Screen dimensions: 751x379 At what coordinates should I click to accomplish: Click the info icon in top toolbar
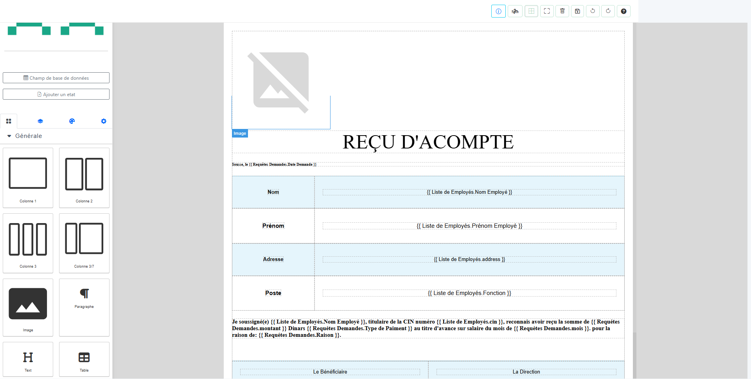[498, 11]
